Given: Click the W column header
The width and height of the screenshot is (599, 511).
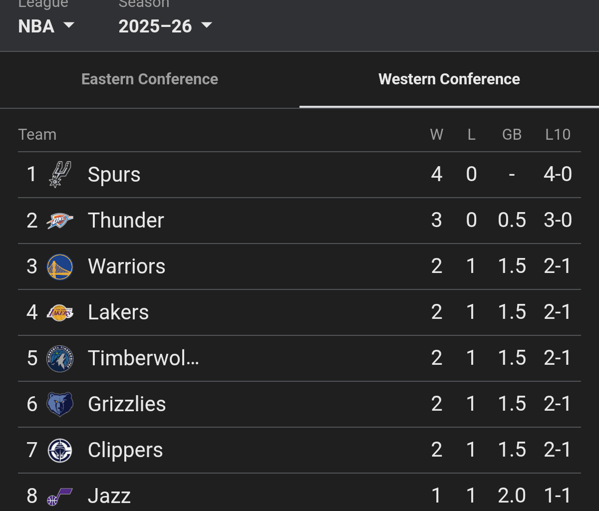Looking at the screenshot, I should (436, 134).
